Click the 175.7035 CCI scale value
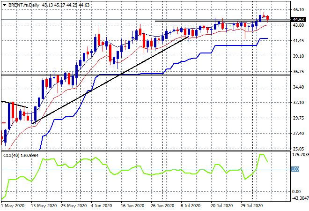Viewport: 309px width, 211px height. click(x=300, y=155)
